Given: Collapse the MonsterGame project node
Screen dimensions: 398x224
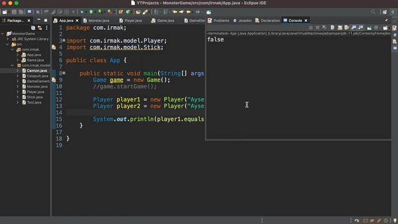Looking at the screenshot, I should 2,34.
